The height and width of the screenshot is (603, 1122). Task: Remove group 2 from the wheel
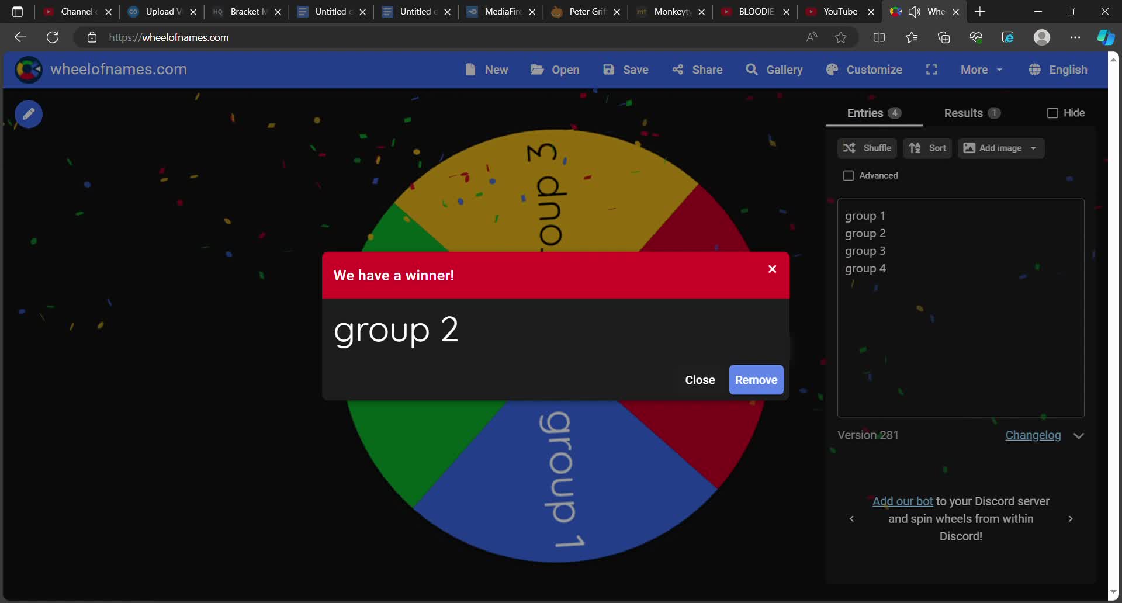click(756, 379)
